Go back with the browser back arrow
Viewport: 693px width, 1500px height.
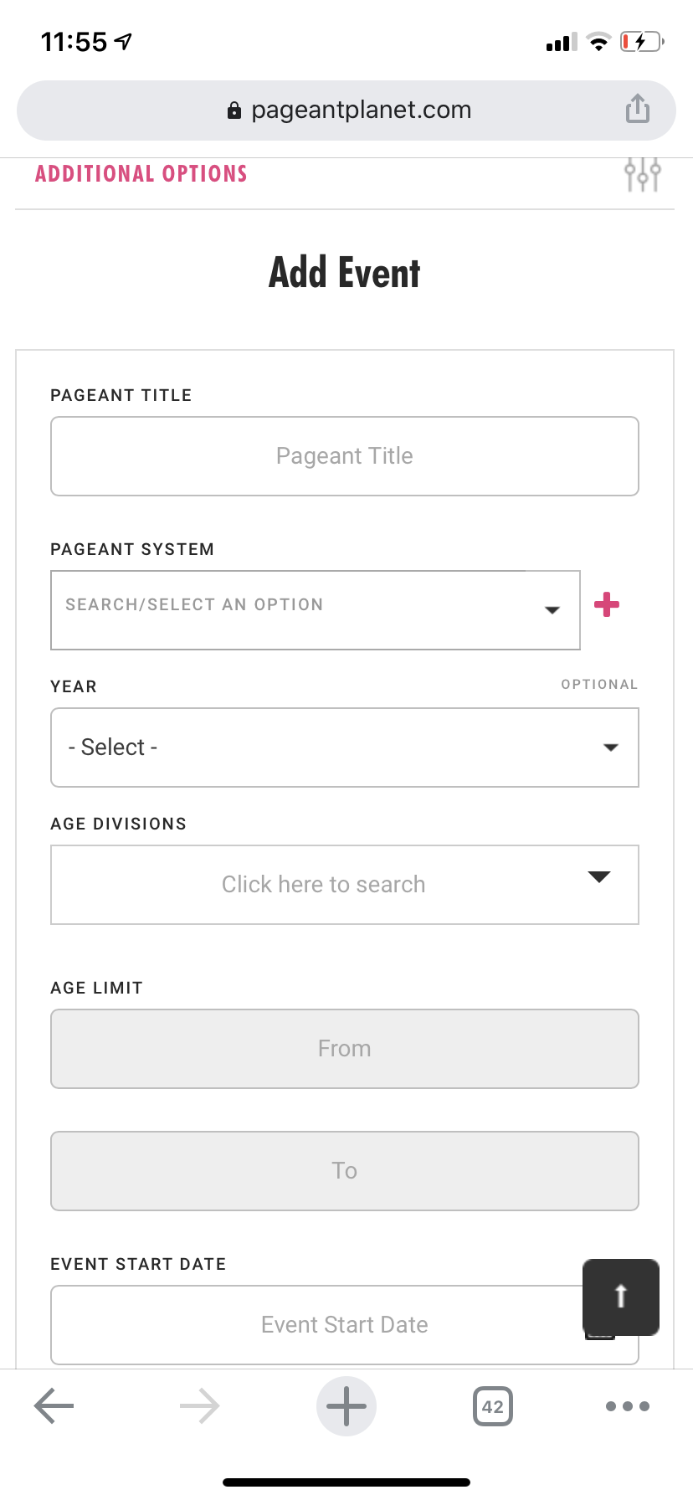54,1406
